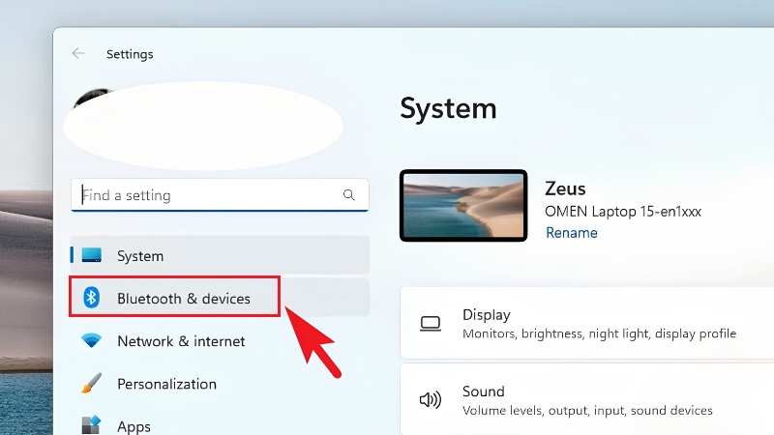Click the desktop wallpaper thumbnail
This screenshot has width=774, height=435.
(463, 206)
